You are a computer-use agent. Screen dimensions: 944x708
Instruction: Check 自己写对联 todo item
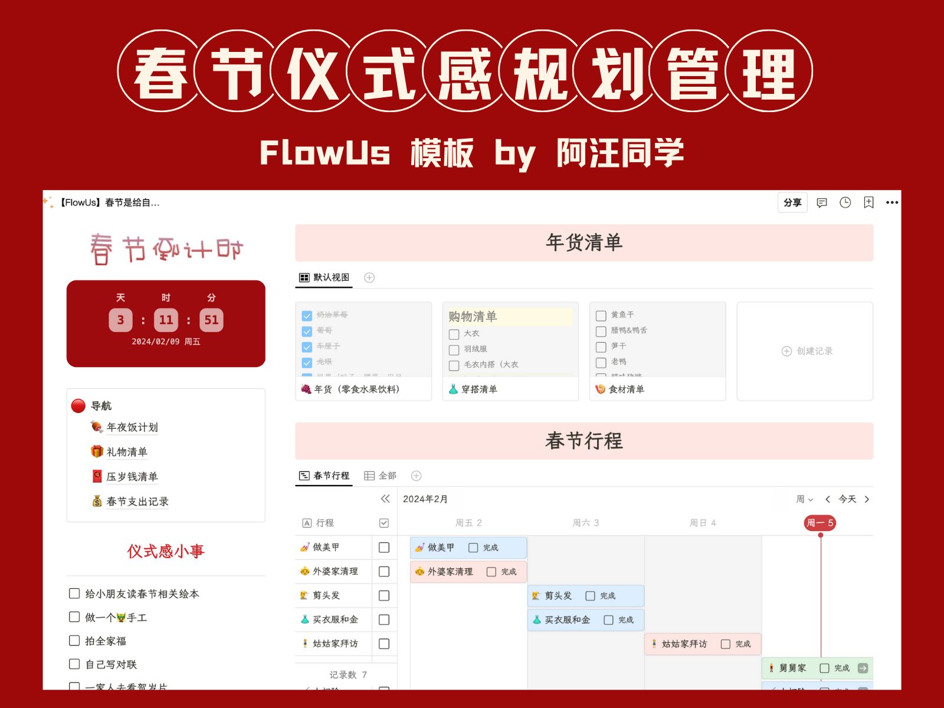(74, 664)
